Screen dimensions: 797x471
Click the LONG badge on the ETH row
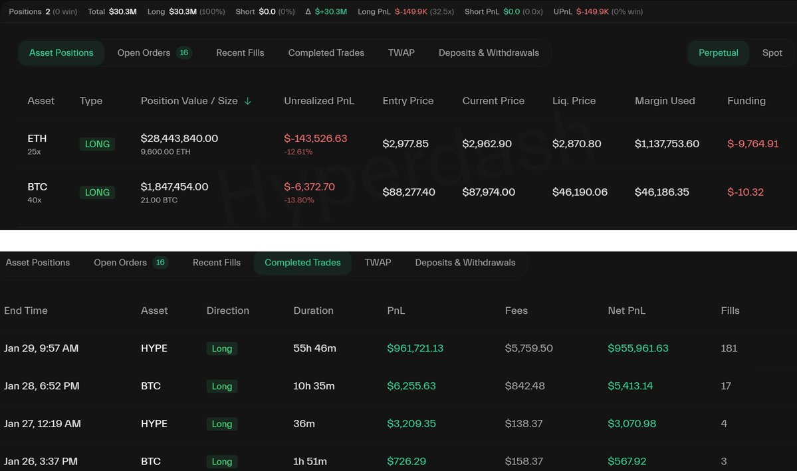pos(97,144)
